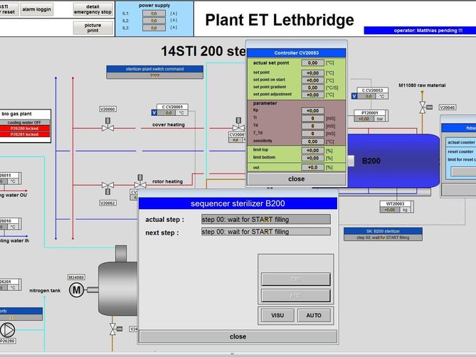Click the Kp parameter value field
Image resolution: width=476 pixels, height=357 pixels.
pyautogui.click(x=312, y=111)
